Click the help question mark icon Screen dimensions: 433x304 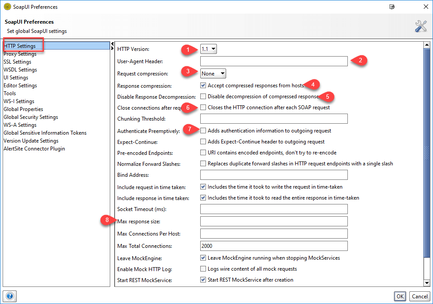tap(10, 296)
